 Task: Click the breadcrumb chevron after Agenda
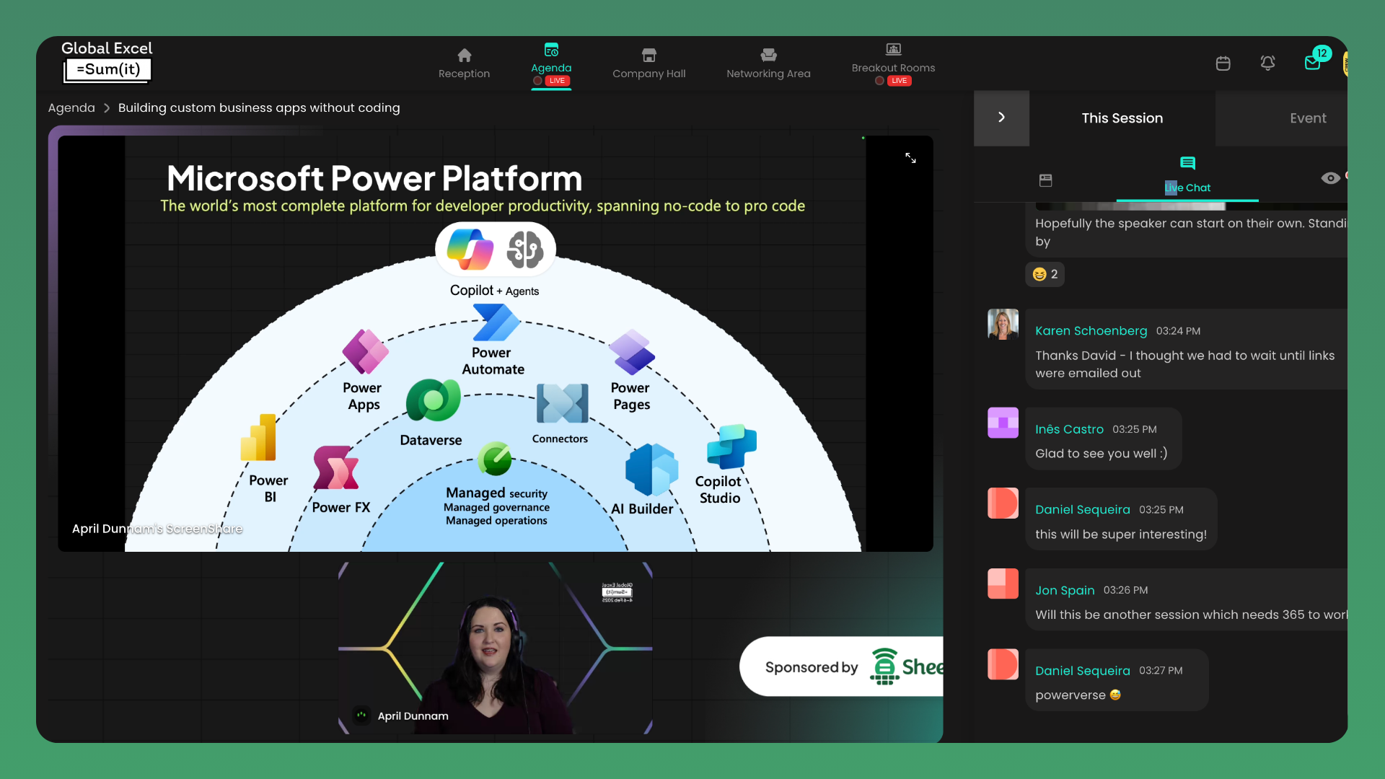tap(107, 108)
